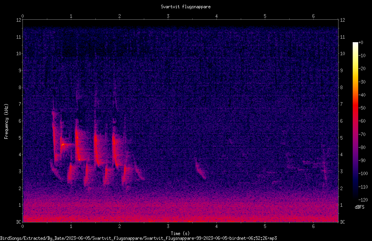Image resolution: width=372 pixels, height=241 pixels.
Task: Click the -120 label on color scale
Action: coord(363,200)
